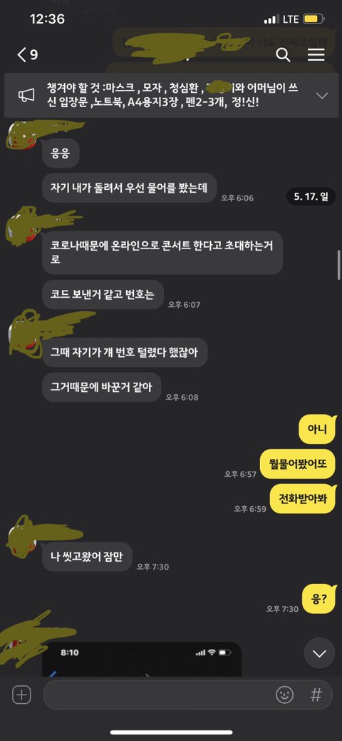Tap the megaphone notice icon
342x741 pixels.
[26, 95]
